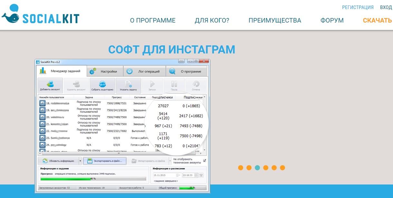The width and height of the screenshot is (393, 198).
Task: Click the Собрать аудиторию toolbar icon
Action: click(x=102, y=84)
